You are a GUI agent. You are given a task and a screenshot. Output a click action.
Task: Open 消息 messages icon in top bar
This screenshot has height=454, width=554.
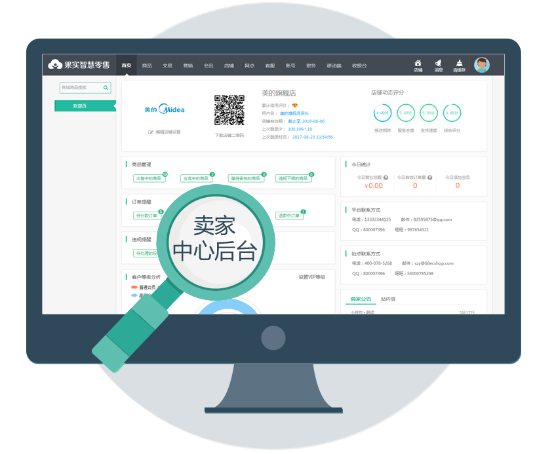pos(439,64)
